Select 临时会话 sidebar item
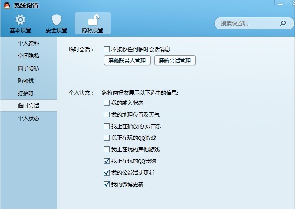The image size is (295, 209). point(29,105)
